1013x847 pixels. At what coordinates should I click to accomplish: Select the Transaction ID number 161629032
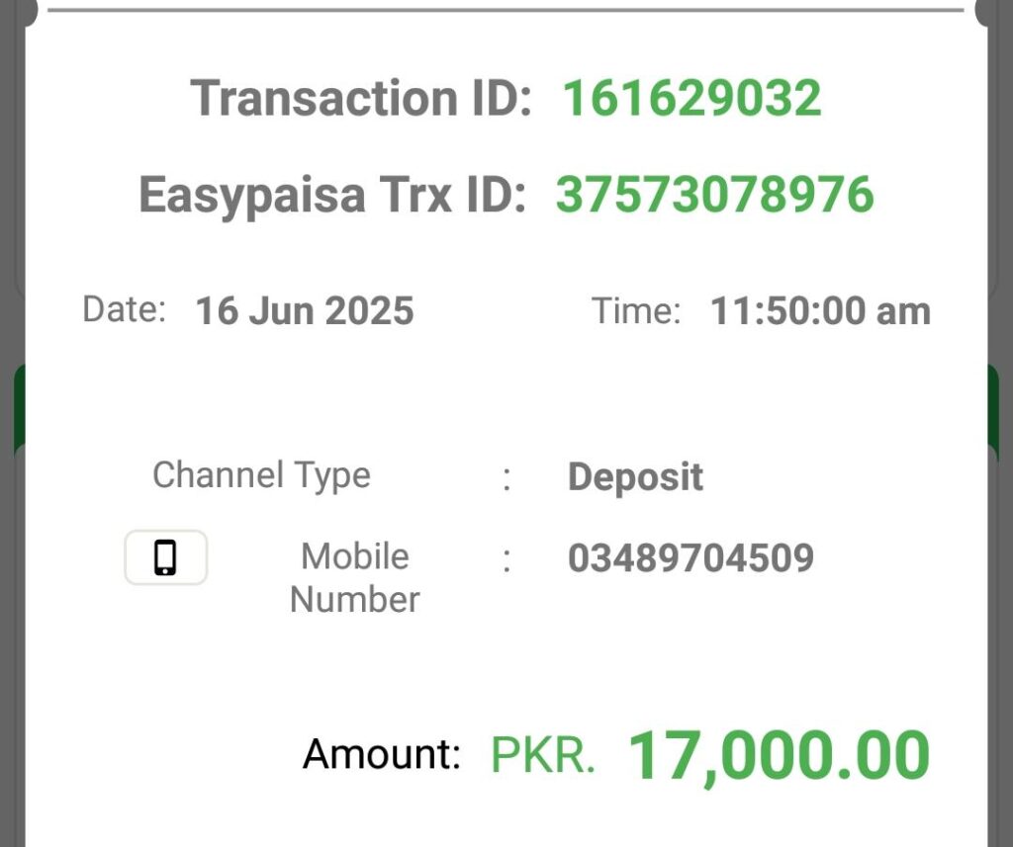(691, 98)
